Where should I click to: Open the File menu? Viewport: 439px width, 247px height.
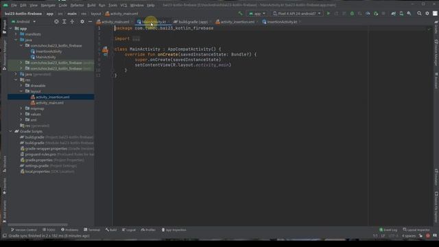pyautogui.click(x=14, y=5)
